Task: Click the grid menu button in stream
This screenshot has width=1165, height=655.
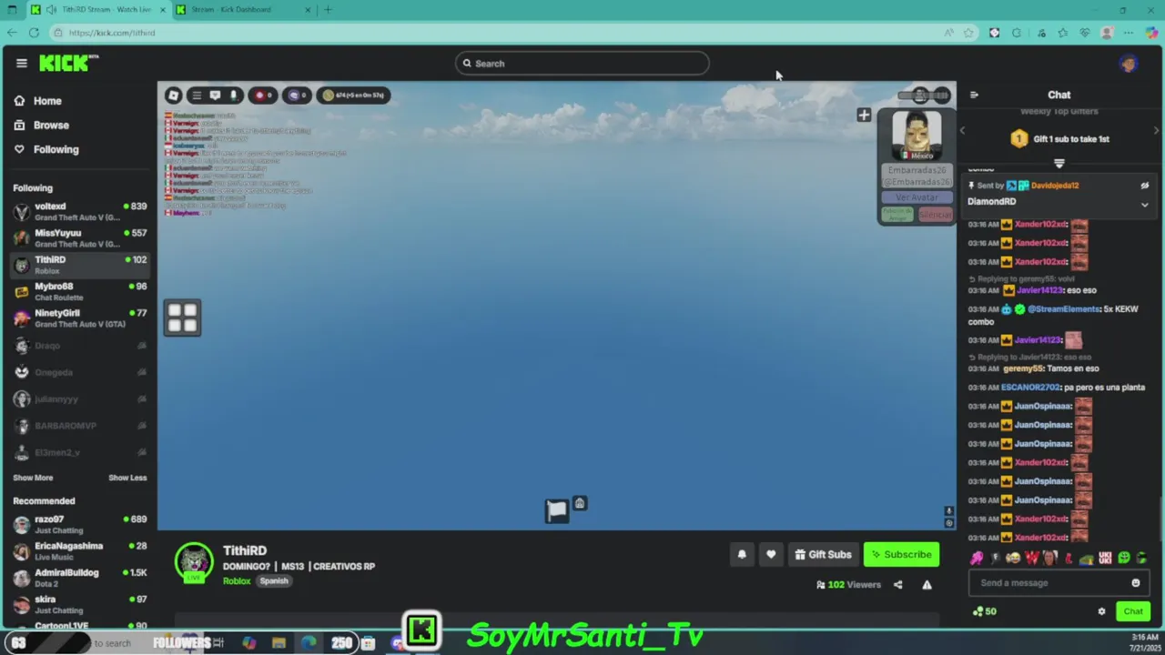Action: click(x=182, y=317)
